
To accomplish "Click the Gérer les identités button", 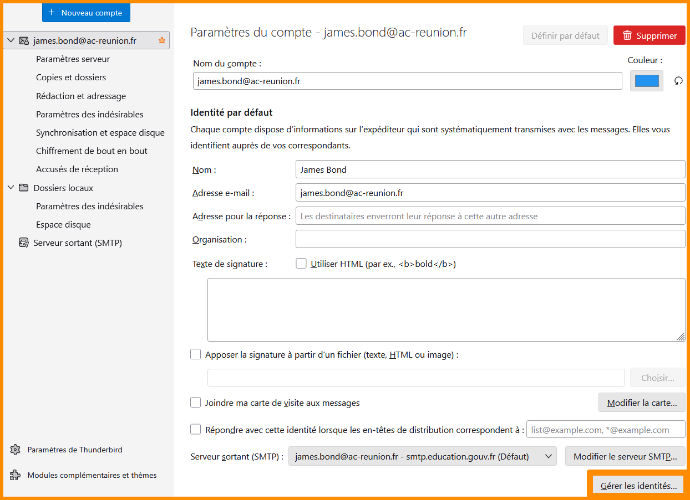I will 638,486.
